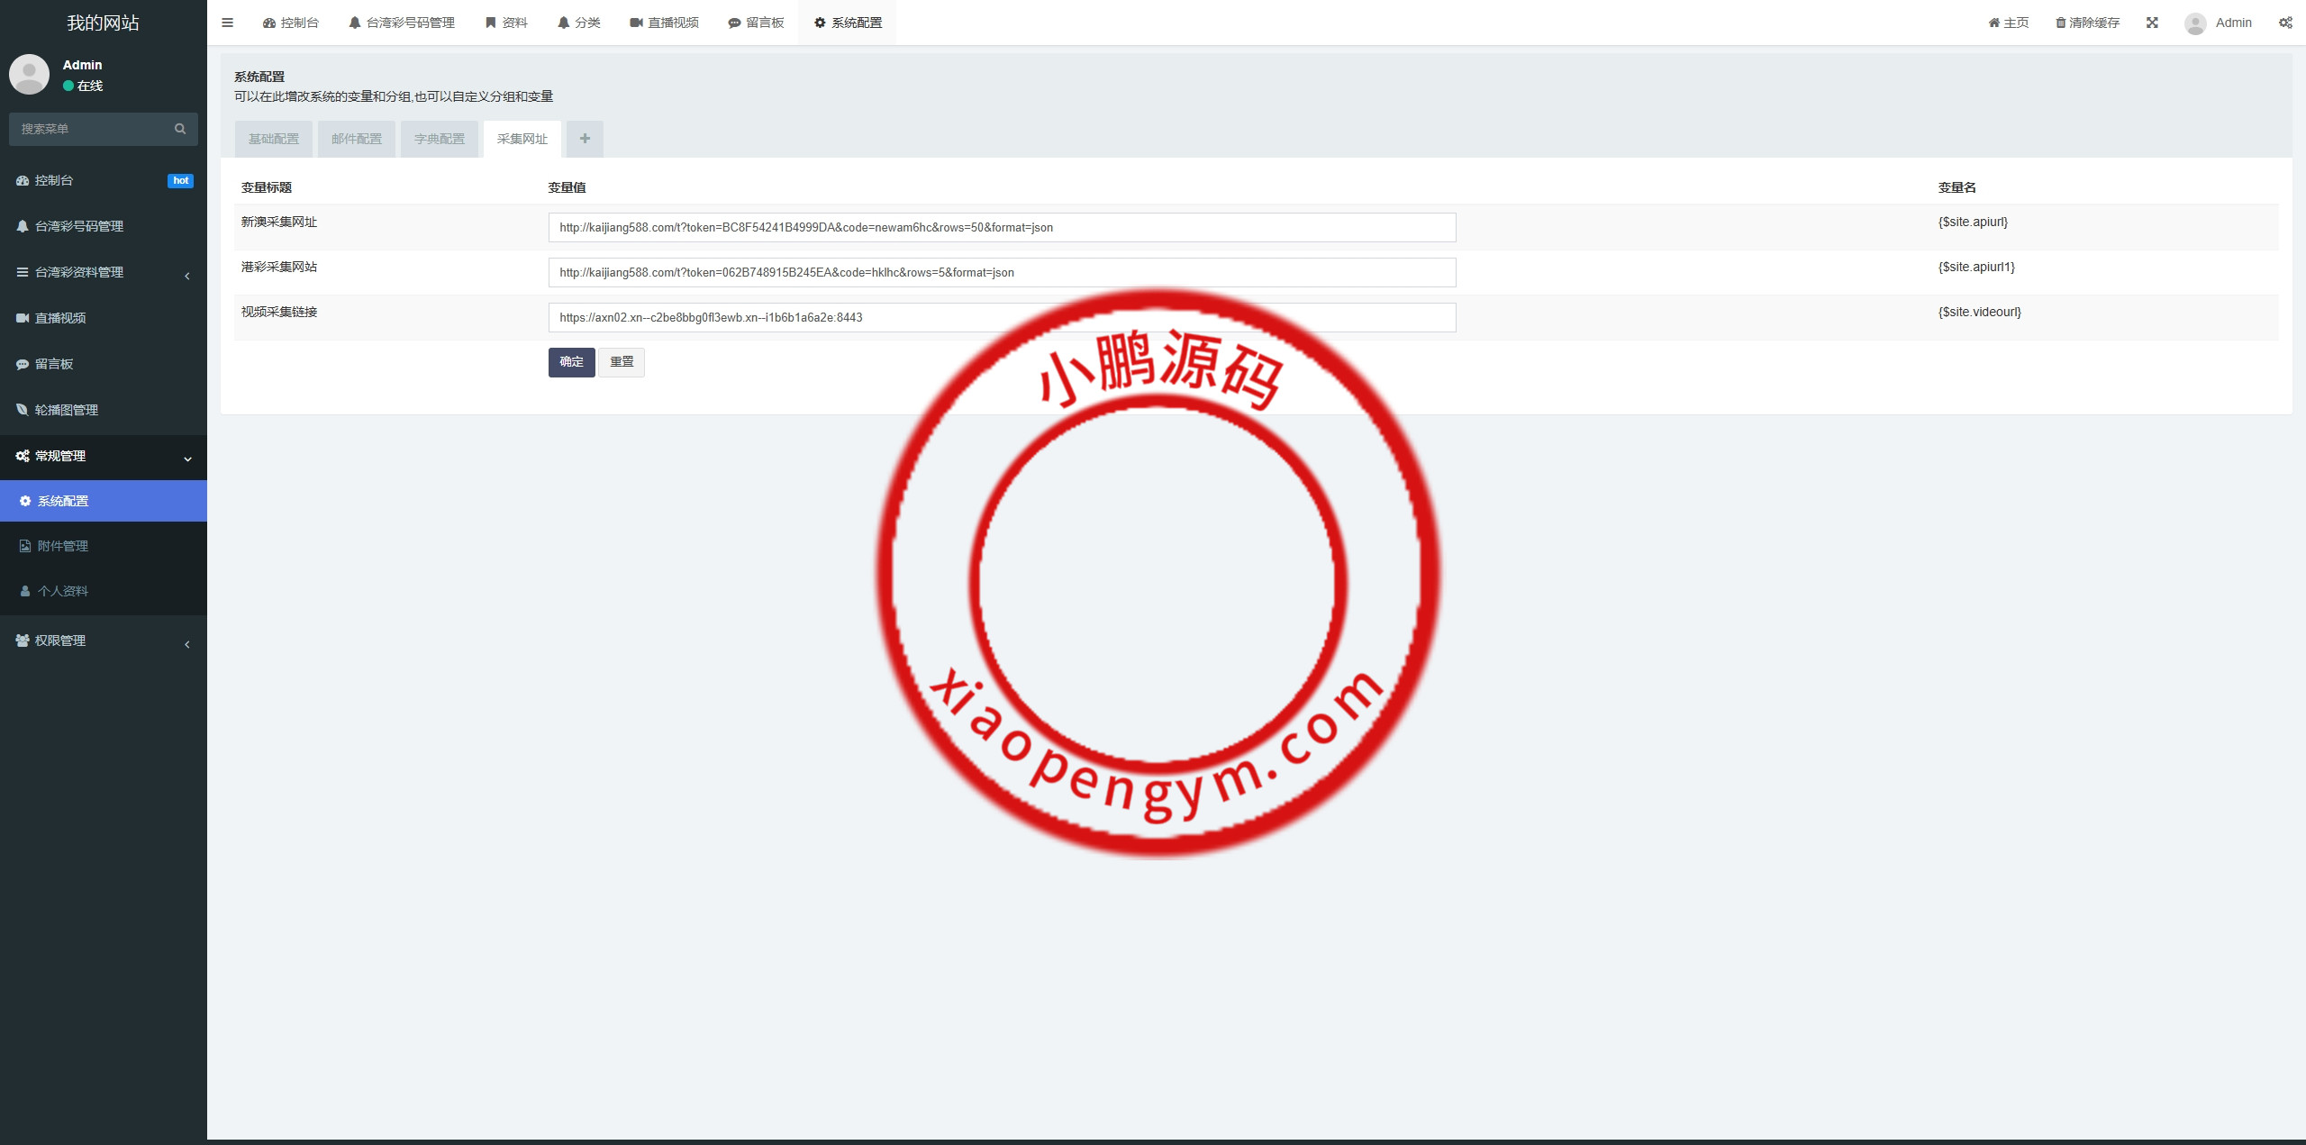
Task: Open 直播视频 in the sidebar
Action: [x=60, y=318]
